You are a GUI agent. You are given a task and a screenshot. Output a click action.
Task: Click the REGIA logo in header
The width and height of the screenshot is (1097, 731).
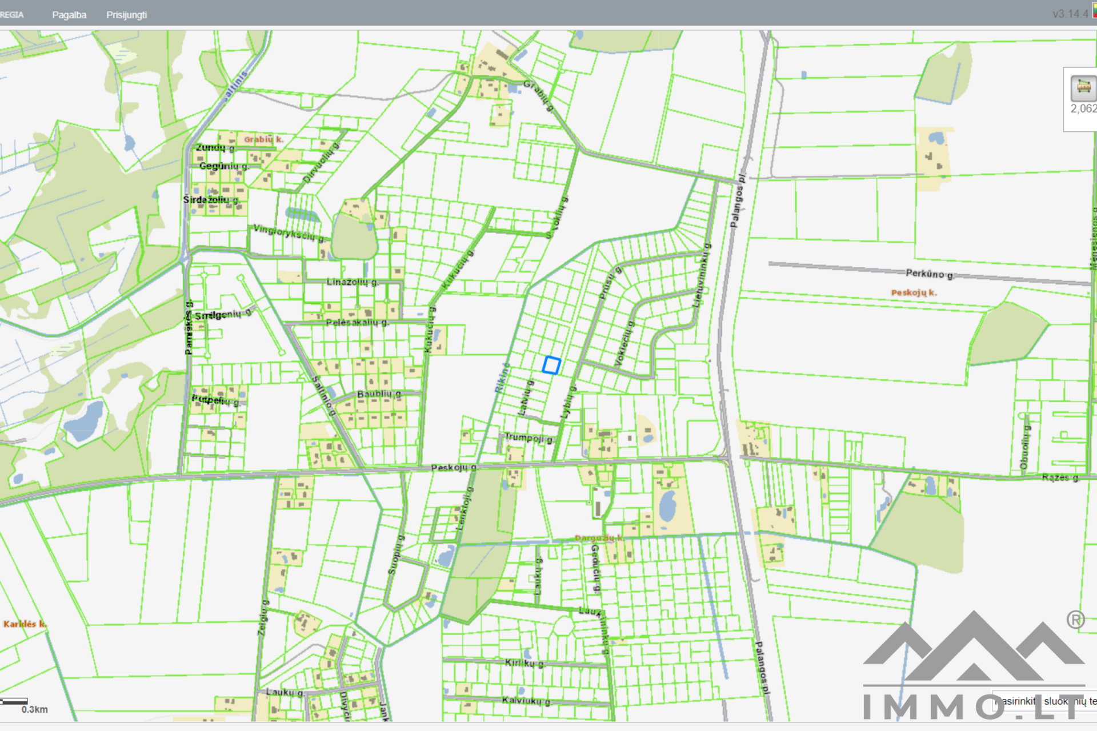point(11,15)
